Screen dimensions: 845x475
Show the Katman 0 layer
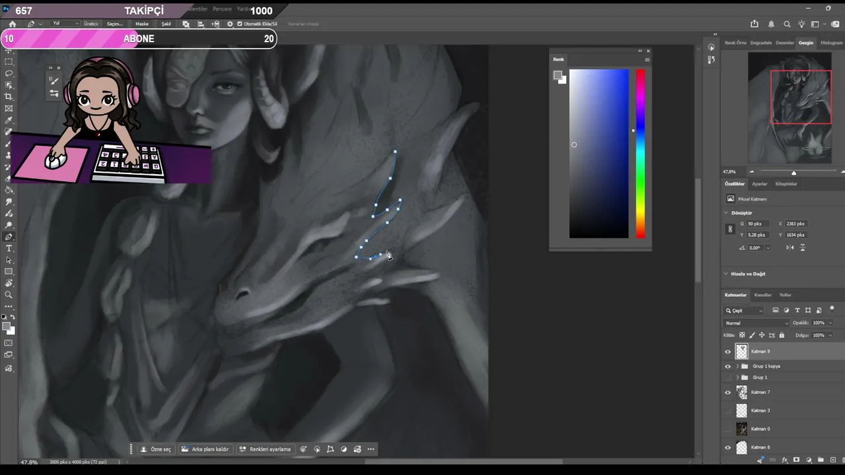tap(728, 429)
